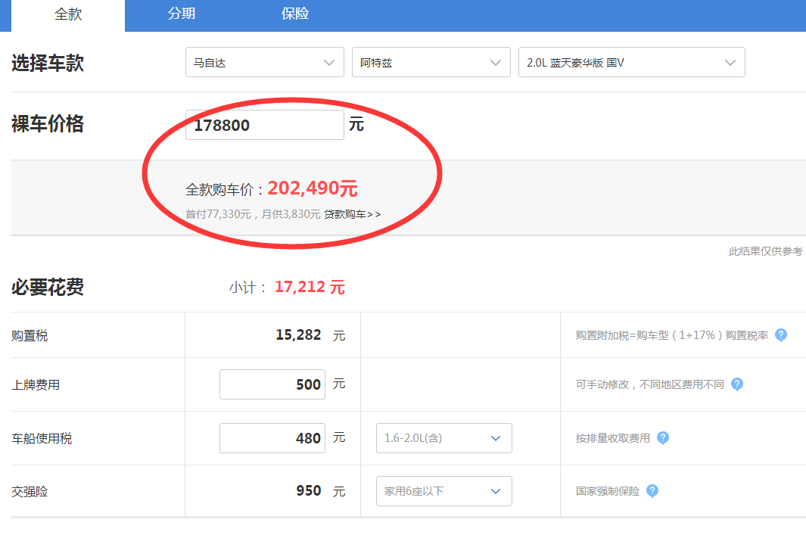Click the help icon next to 购置附加税 formula
The image size is (806, 535).
click(x=781, y=335)
